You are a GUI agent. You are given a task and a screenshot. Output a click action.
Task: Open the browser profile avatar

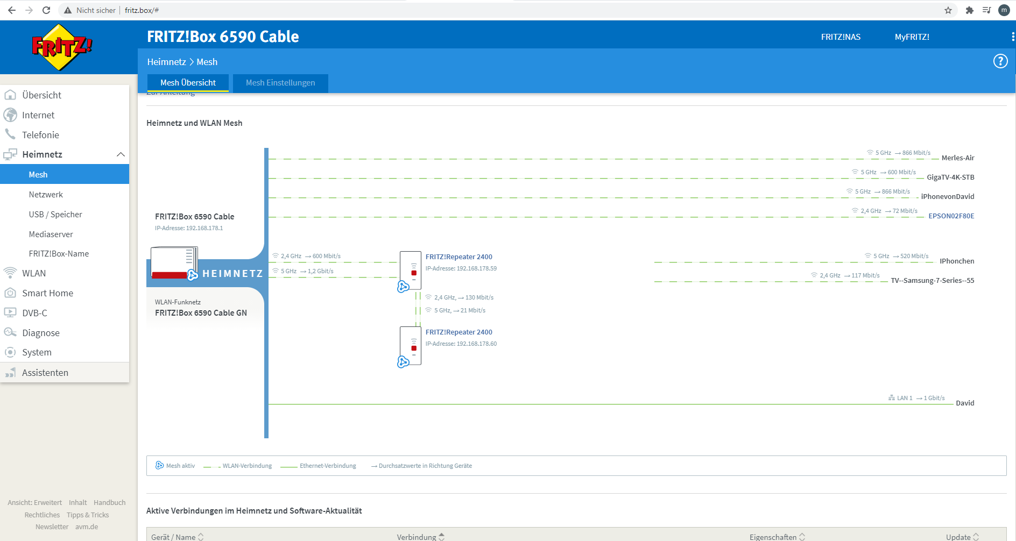1004,10
